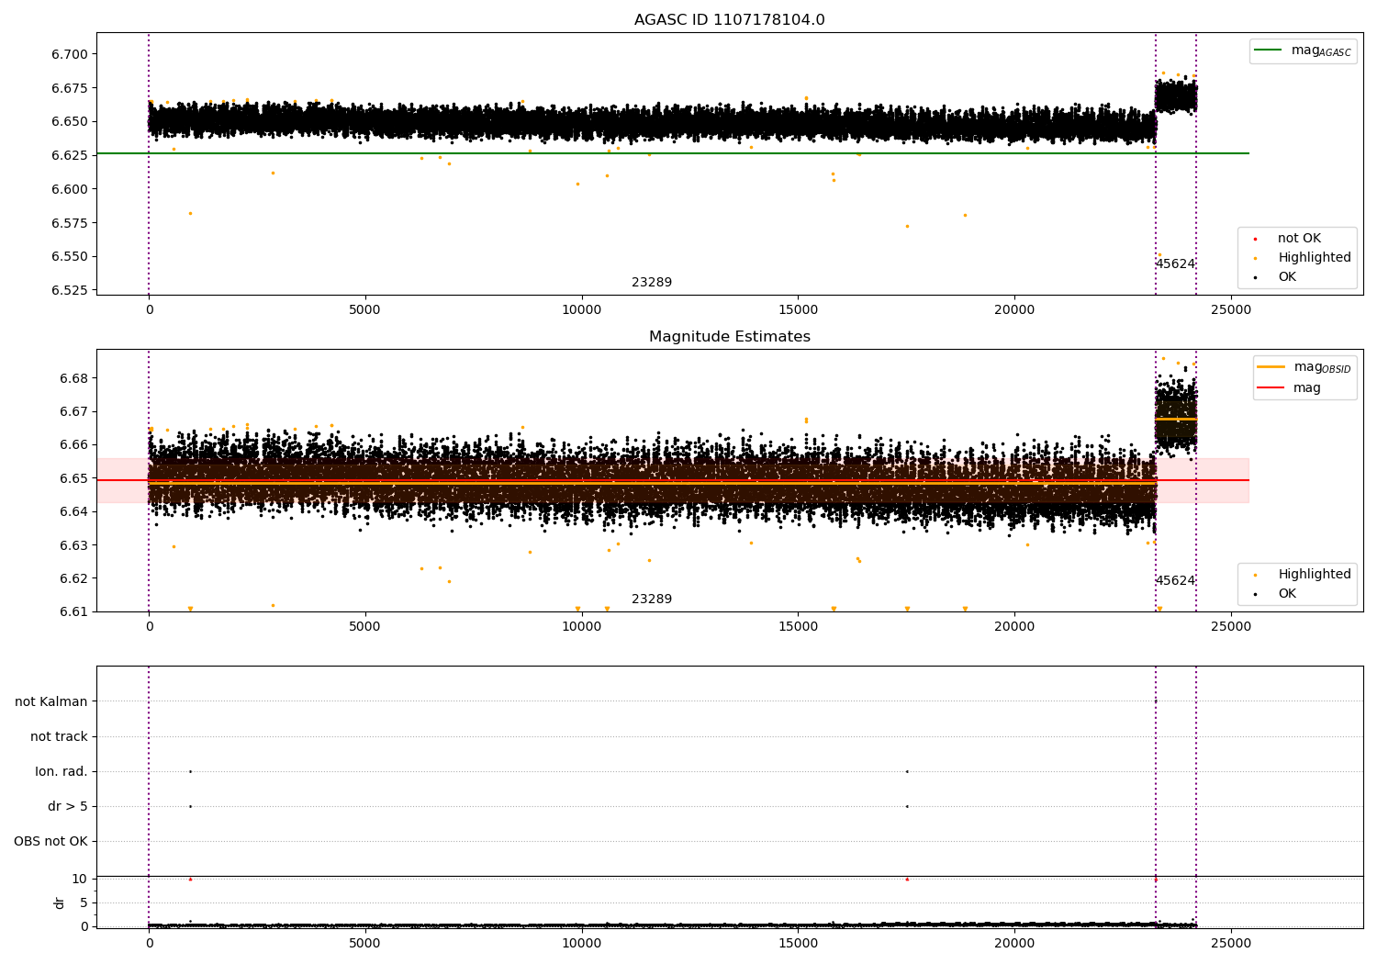Click the 15000 x-tick under the bottom plot
The width and height of the screenshot is (1377, 964).
[x=798, y=943]
